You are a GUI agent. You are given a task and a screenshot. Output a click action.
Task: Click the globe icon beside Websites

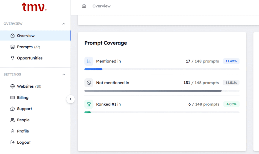(12, 86)
